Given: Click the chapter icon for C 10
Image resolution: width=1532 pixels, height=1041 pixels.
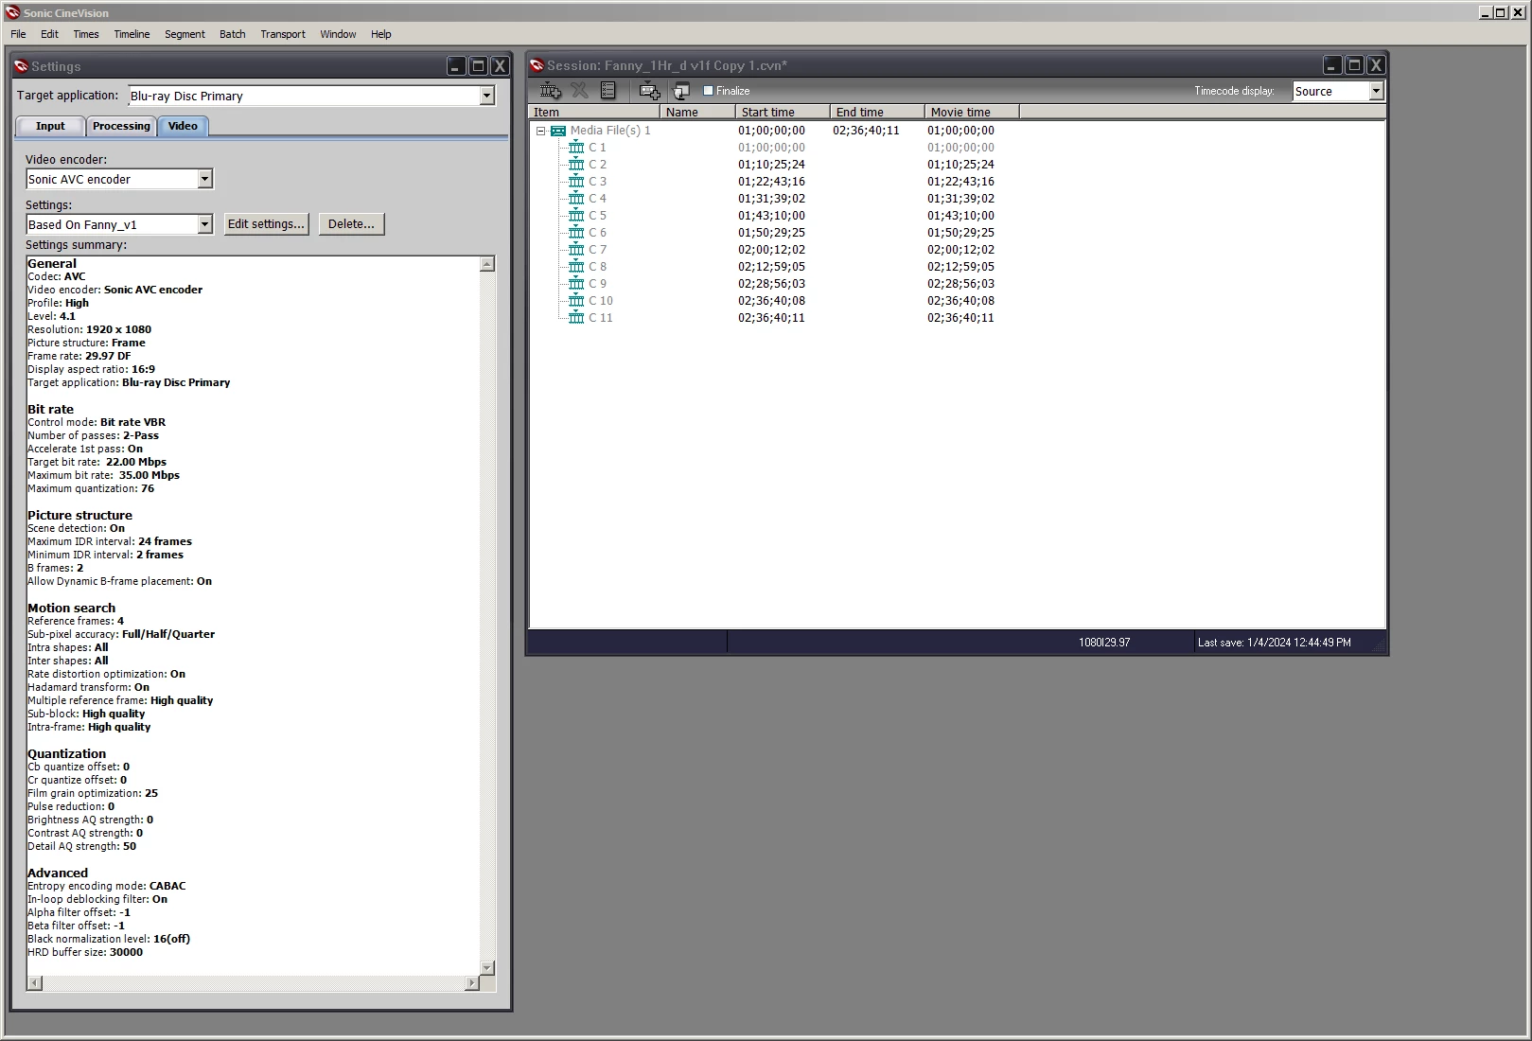Looking at the screenshot, I should pos(576,300).
